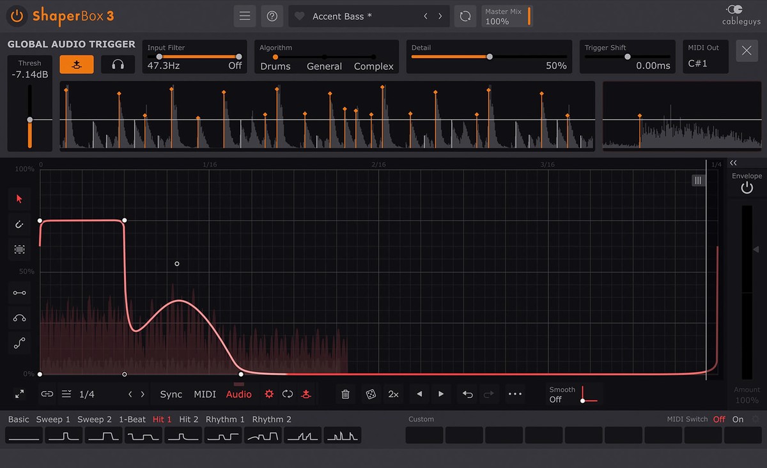Toggle the snapping magnet tool
767x468 pixels.
tap(19, 224)
